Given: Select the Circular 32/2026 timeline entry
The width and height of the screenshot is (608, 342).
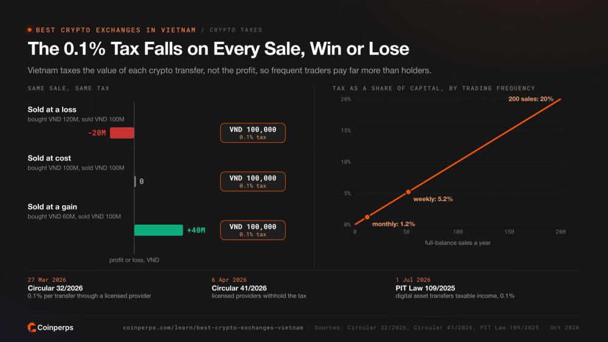Looking at the screenshot, I should [x=89, y=288].
